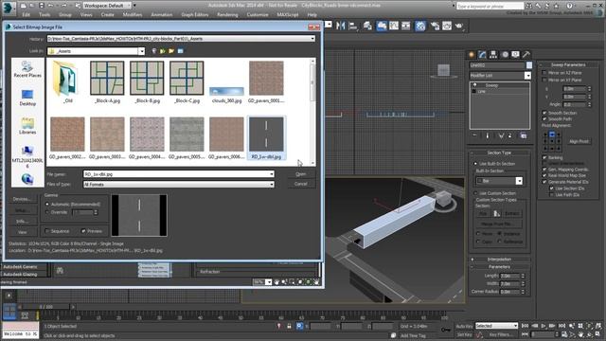Open Workspace Default dropdown

[x=107, y=6]
